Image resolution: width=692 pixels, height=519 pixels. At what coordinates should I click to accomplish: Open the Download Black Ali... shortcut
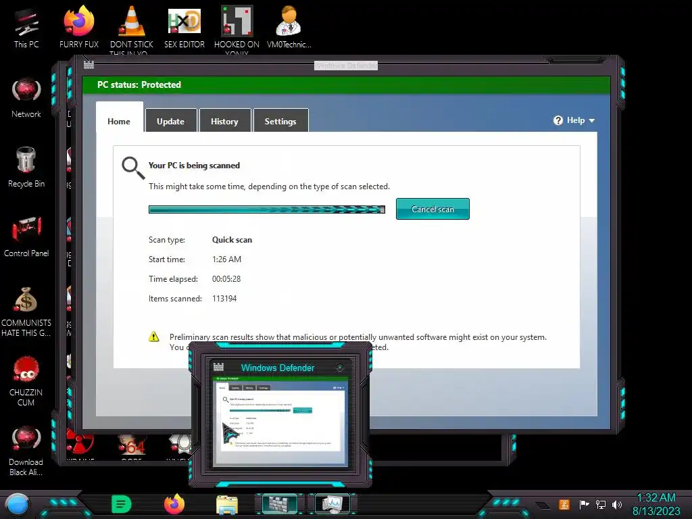coord(26,451)
